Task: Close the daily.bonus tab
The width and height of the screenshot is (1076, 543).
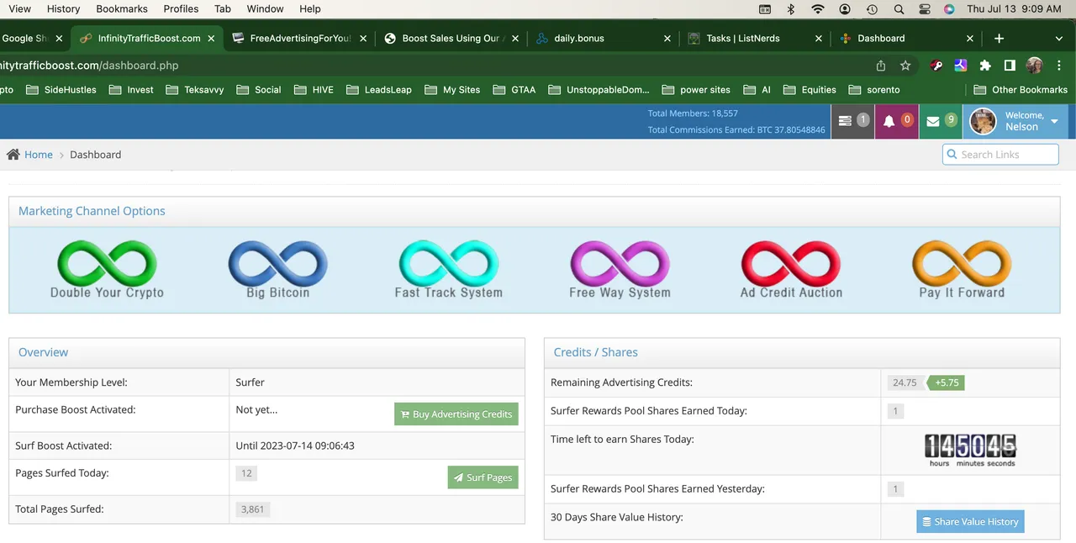Action: tap(667, 39)
